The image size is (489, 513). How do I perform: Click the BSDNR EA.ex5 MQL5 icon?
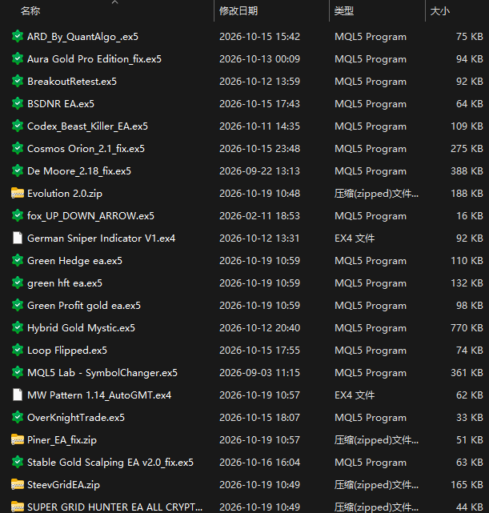(x=18, y=104)
